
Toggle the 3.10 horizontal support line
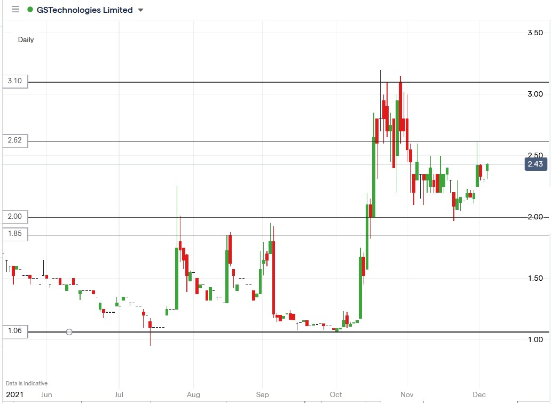point(267,82)
